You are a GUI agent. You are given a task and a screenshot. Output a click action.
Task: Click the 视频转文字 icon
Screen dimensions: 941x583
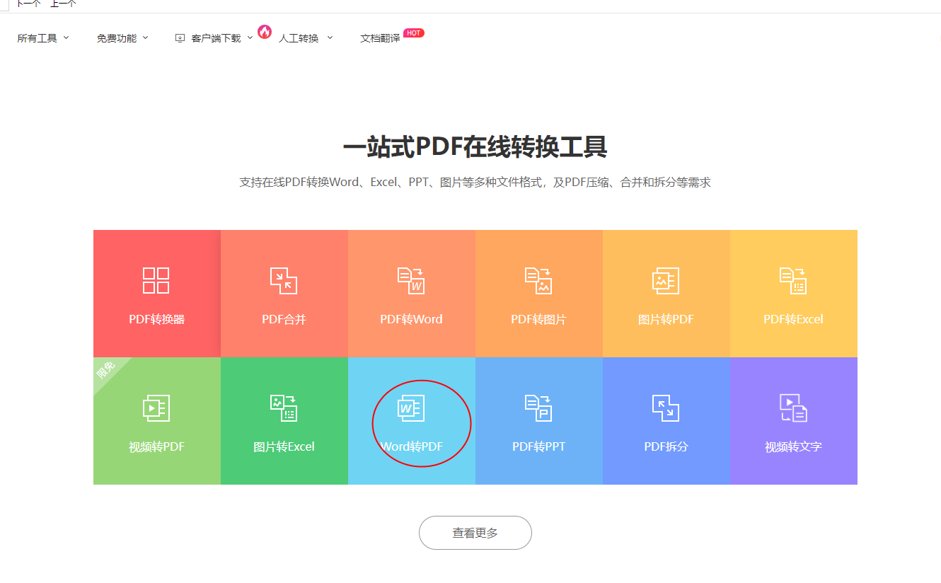(x=793, y=408)
